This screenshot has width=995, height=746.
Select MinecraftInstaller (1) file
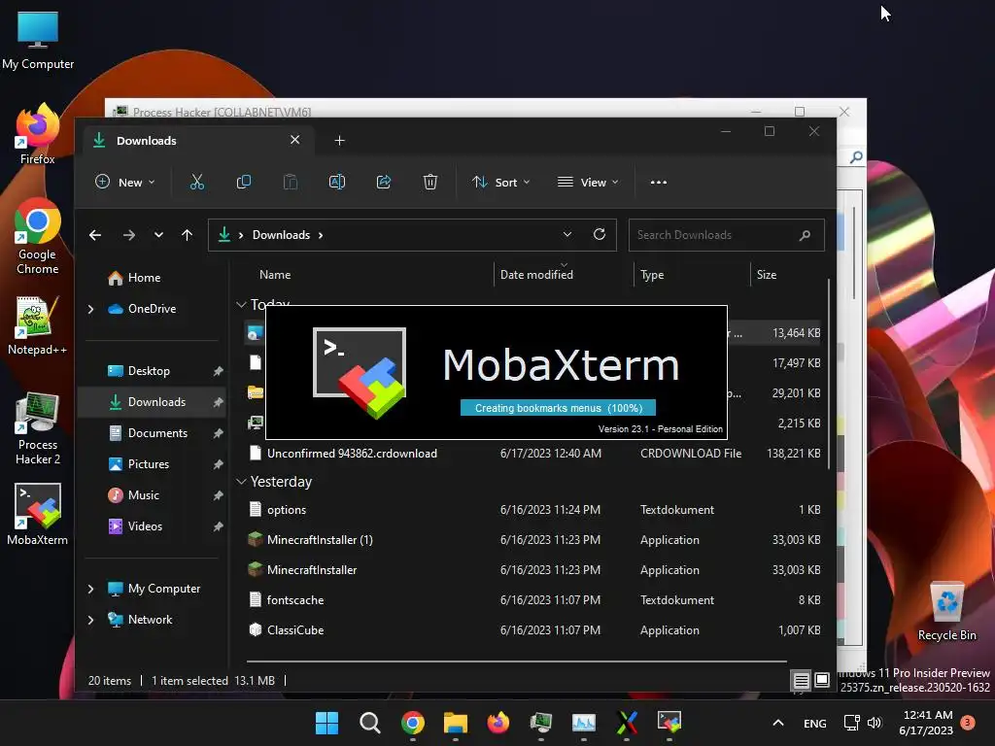click(x=533, y=540)
